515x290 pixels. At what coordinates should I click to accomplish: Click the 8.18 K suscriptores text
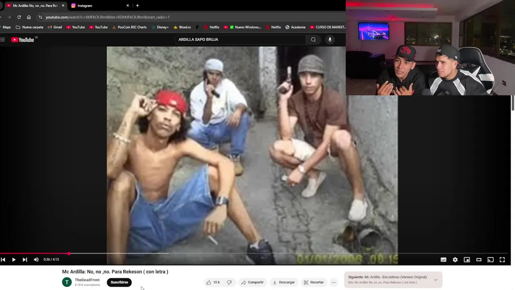tap(87, 285)
